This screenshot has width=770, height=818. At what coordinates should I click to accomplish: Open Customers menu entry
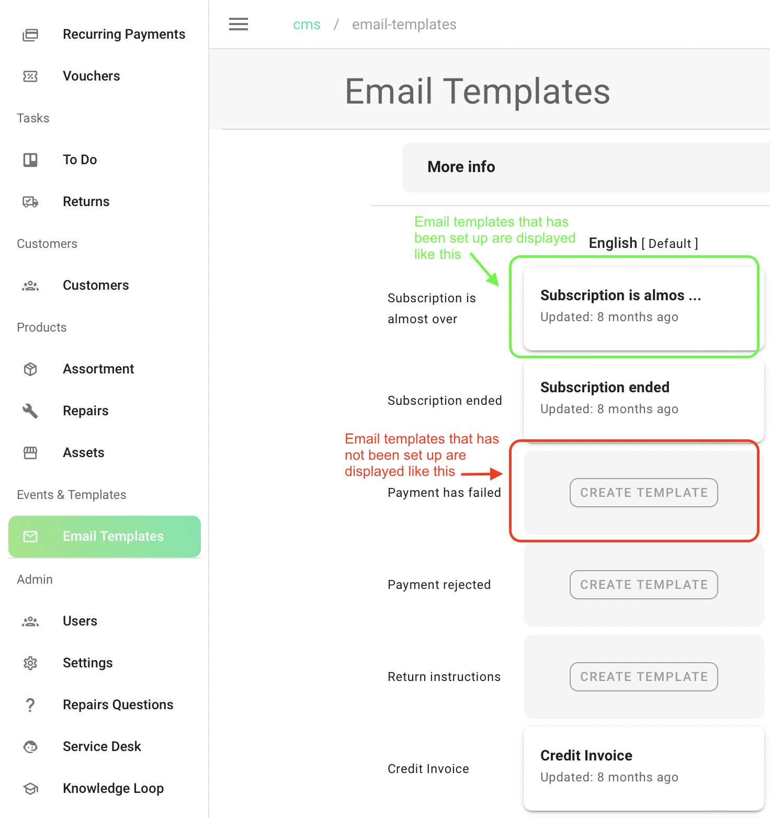tap(105, 286)
